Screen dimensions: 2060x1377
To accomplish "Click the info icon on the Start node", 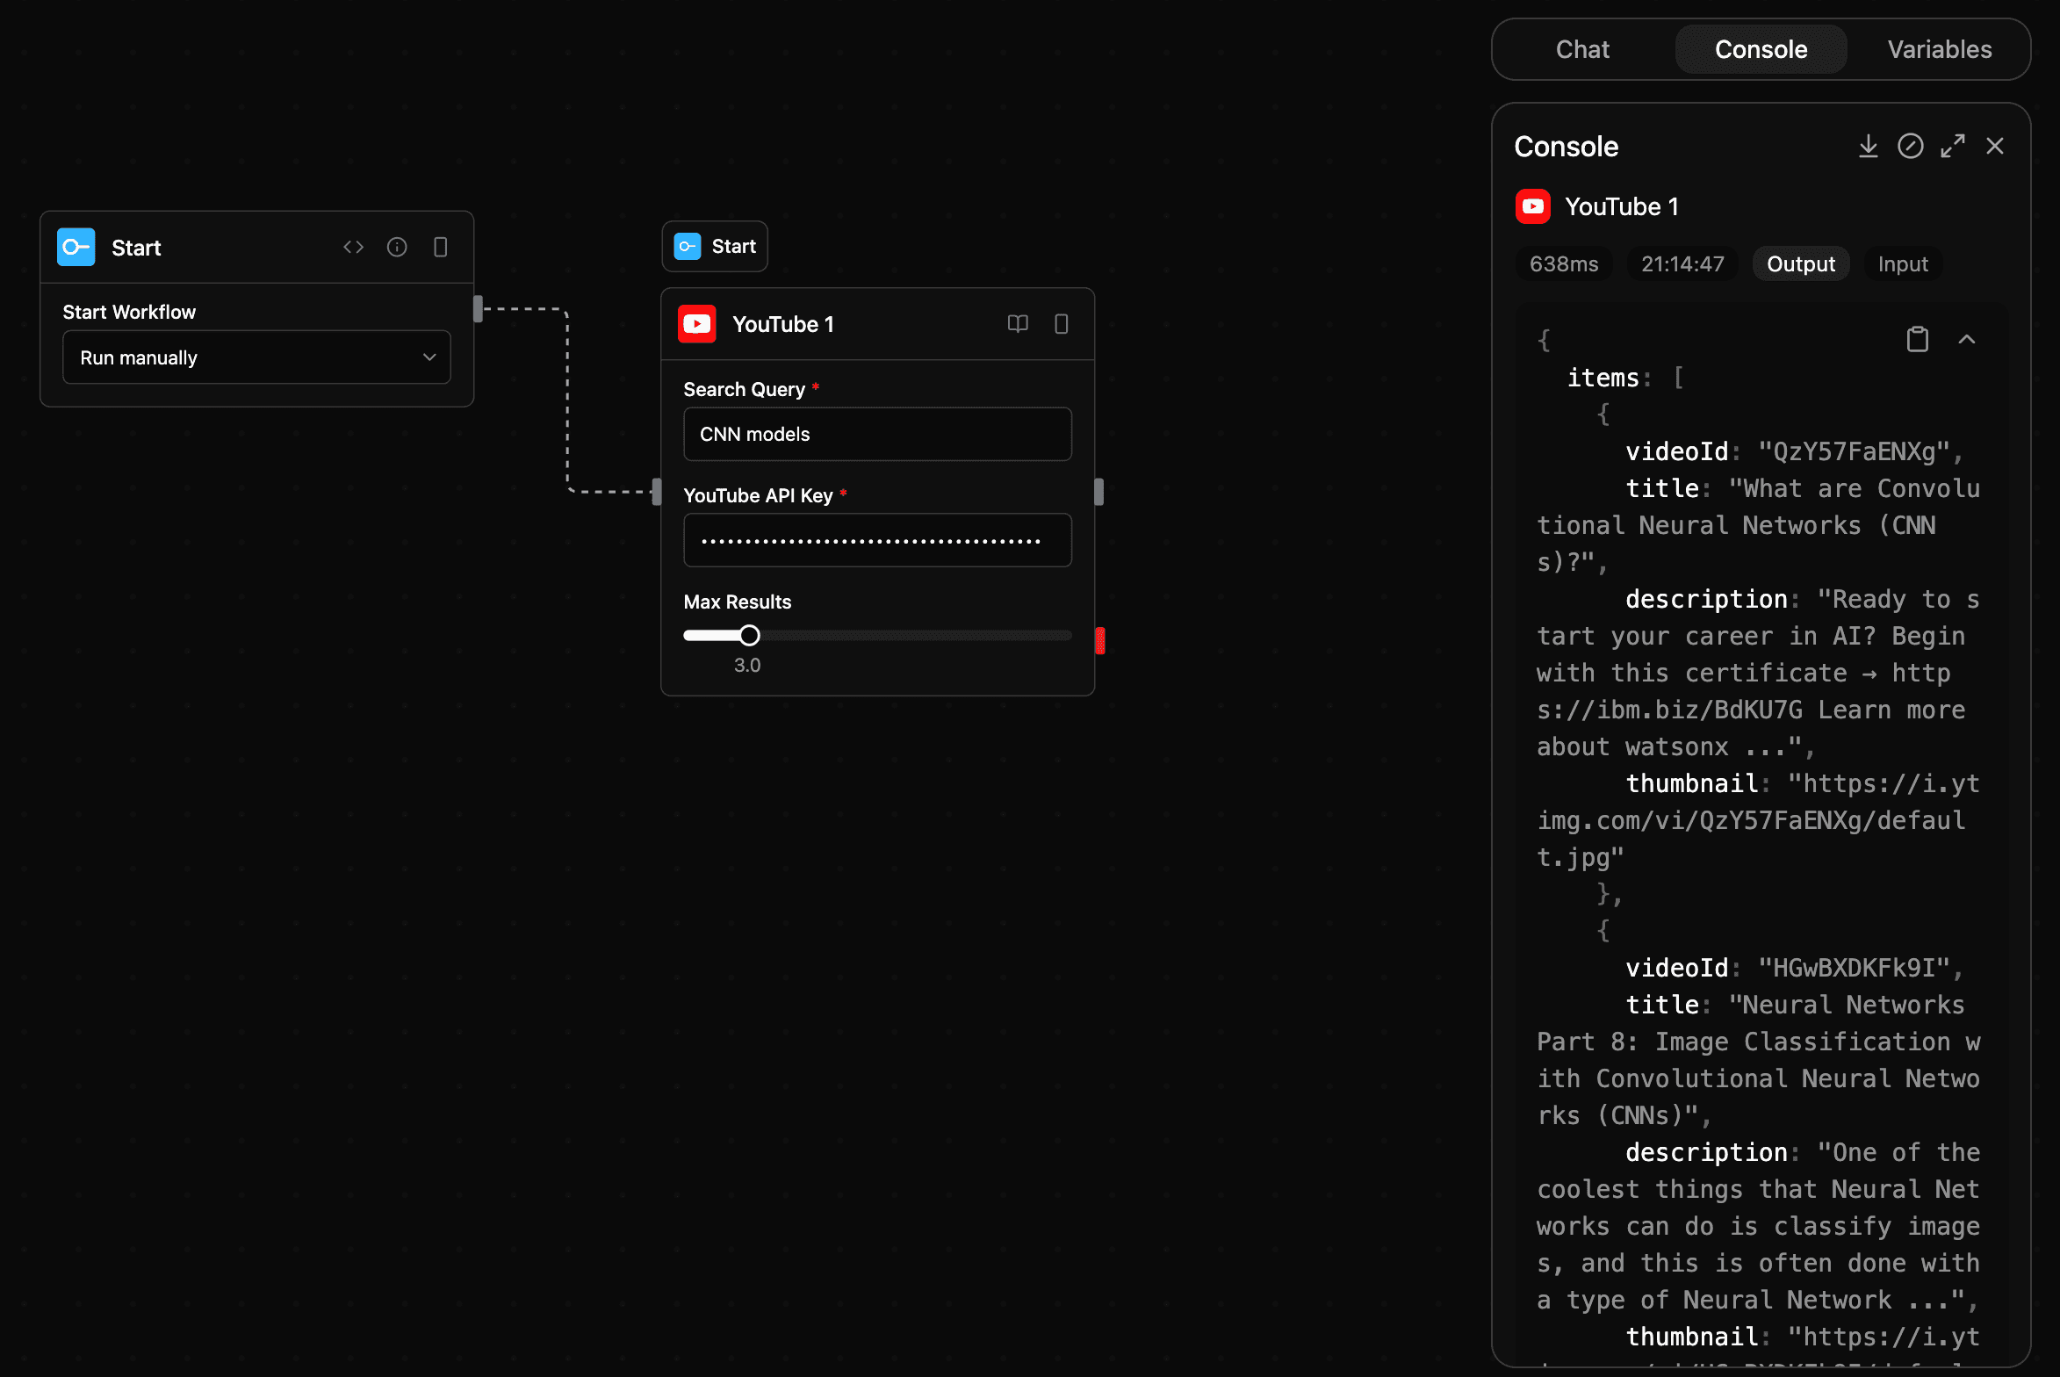I will [x=397, y=247].
